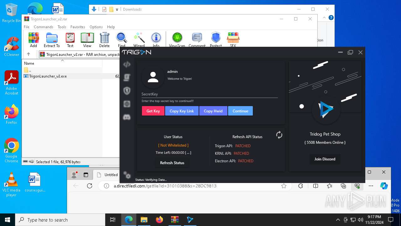401x226 pixels.
Task: Open Extensions puzzle icon in Edge
Action: (x=301, y=186)
